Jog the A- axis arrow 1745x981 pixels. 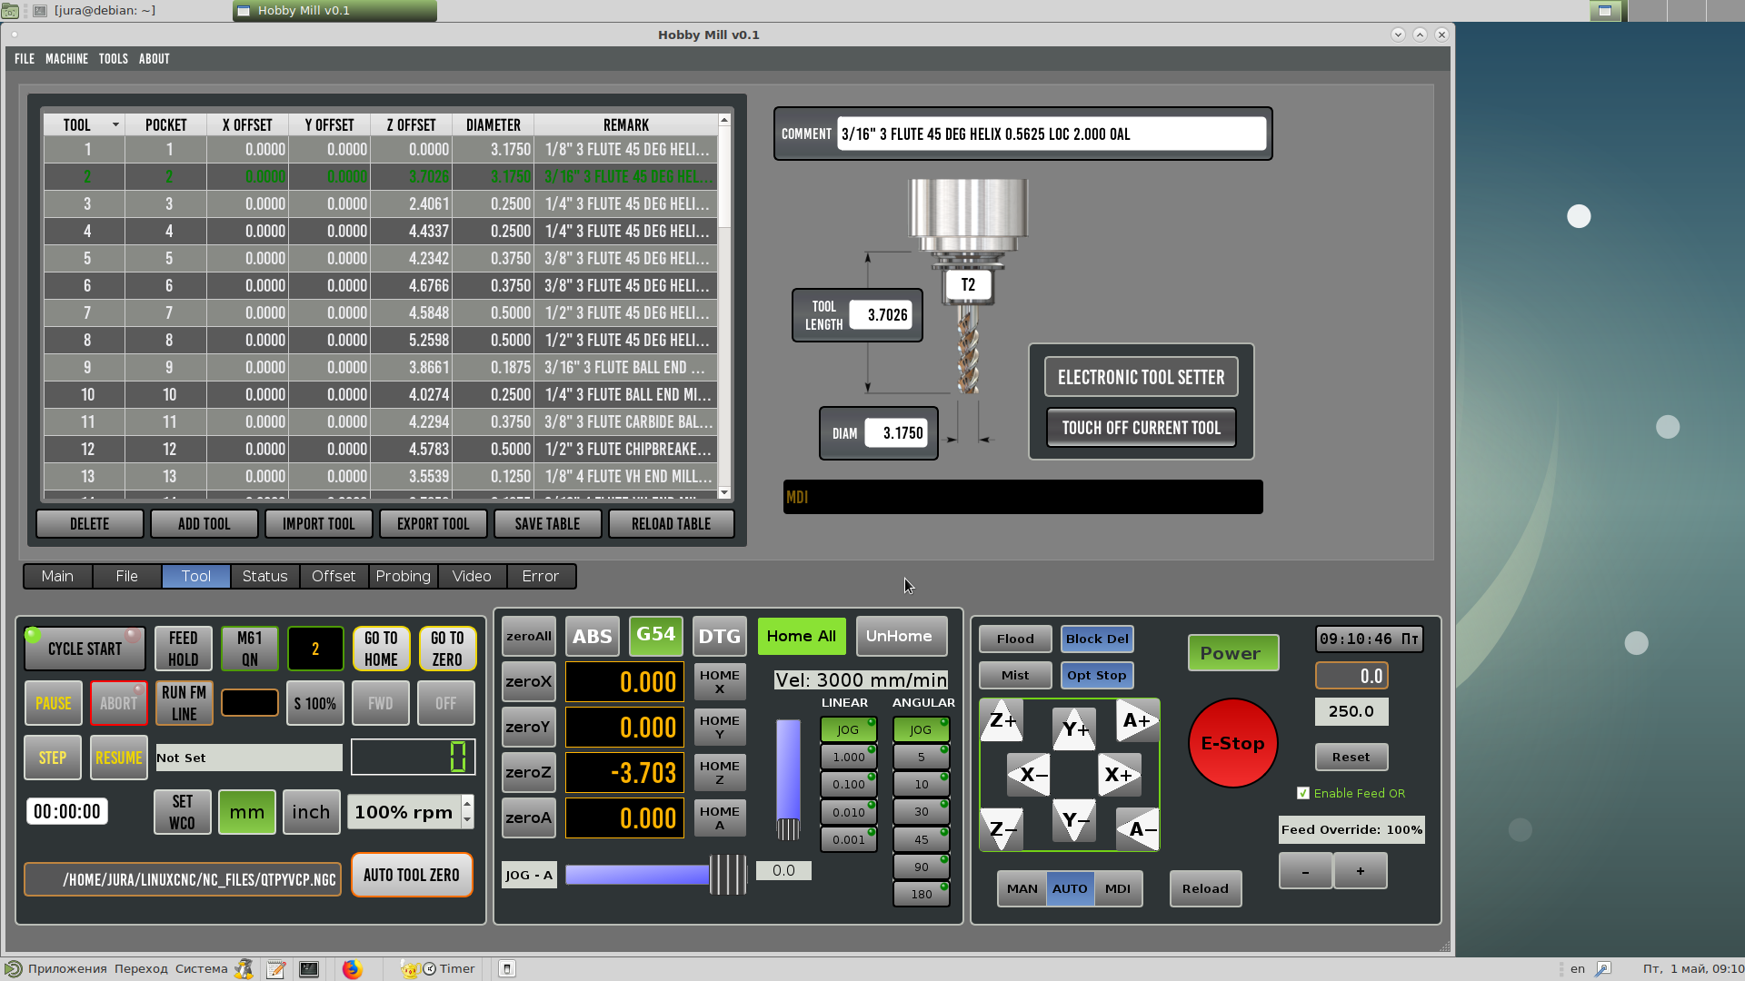(x=1137, y=828)
